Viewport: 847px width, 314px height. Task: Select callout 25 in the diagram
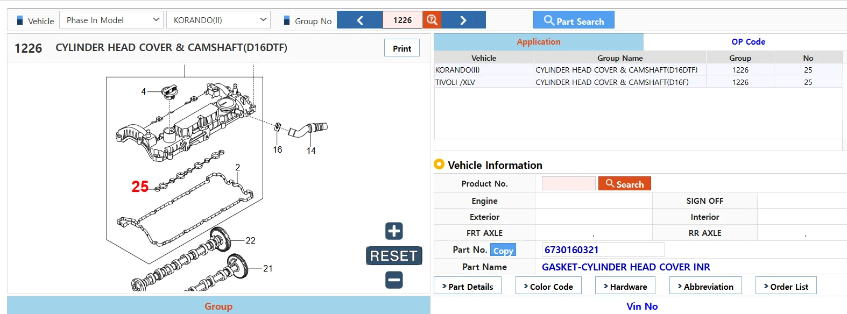click(140, 187)
